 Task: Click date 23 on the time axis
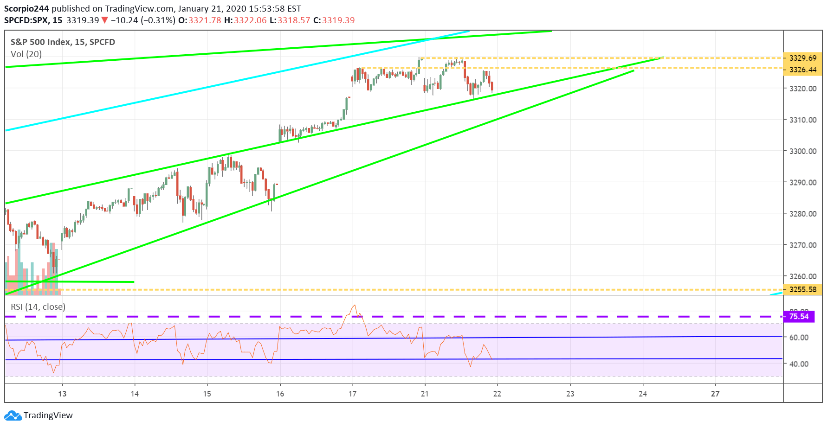570,394
